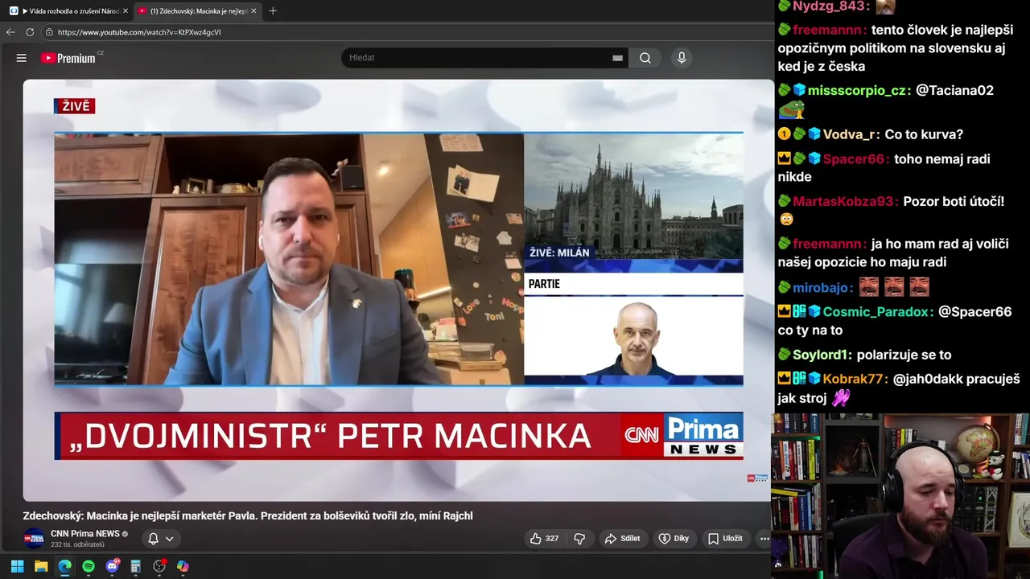Expand the subscription notification dropdown chevron

[x=170, y=539]
